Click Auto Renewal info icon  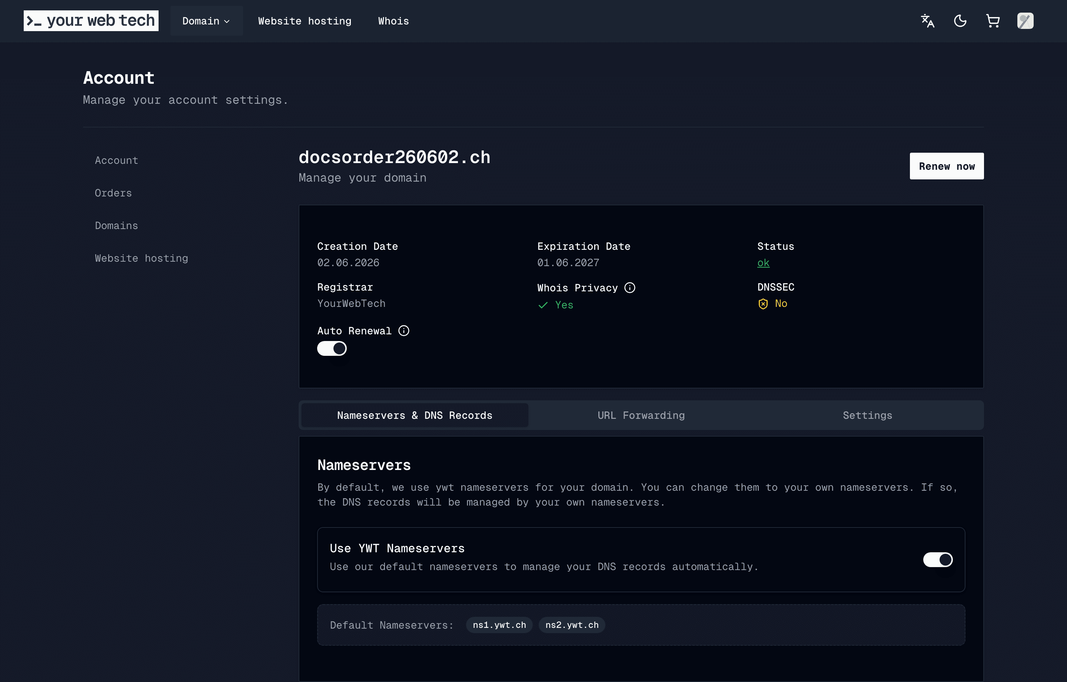pos(404,331)
